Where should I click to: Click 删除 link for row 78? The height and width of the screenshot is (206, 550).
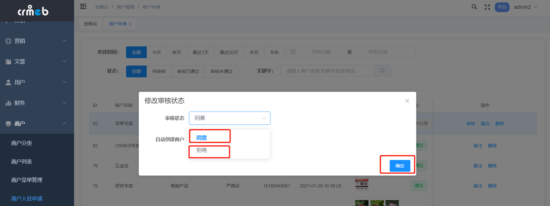point(492,186)
